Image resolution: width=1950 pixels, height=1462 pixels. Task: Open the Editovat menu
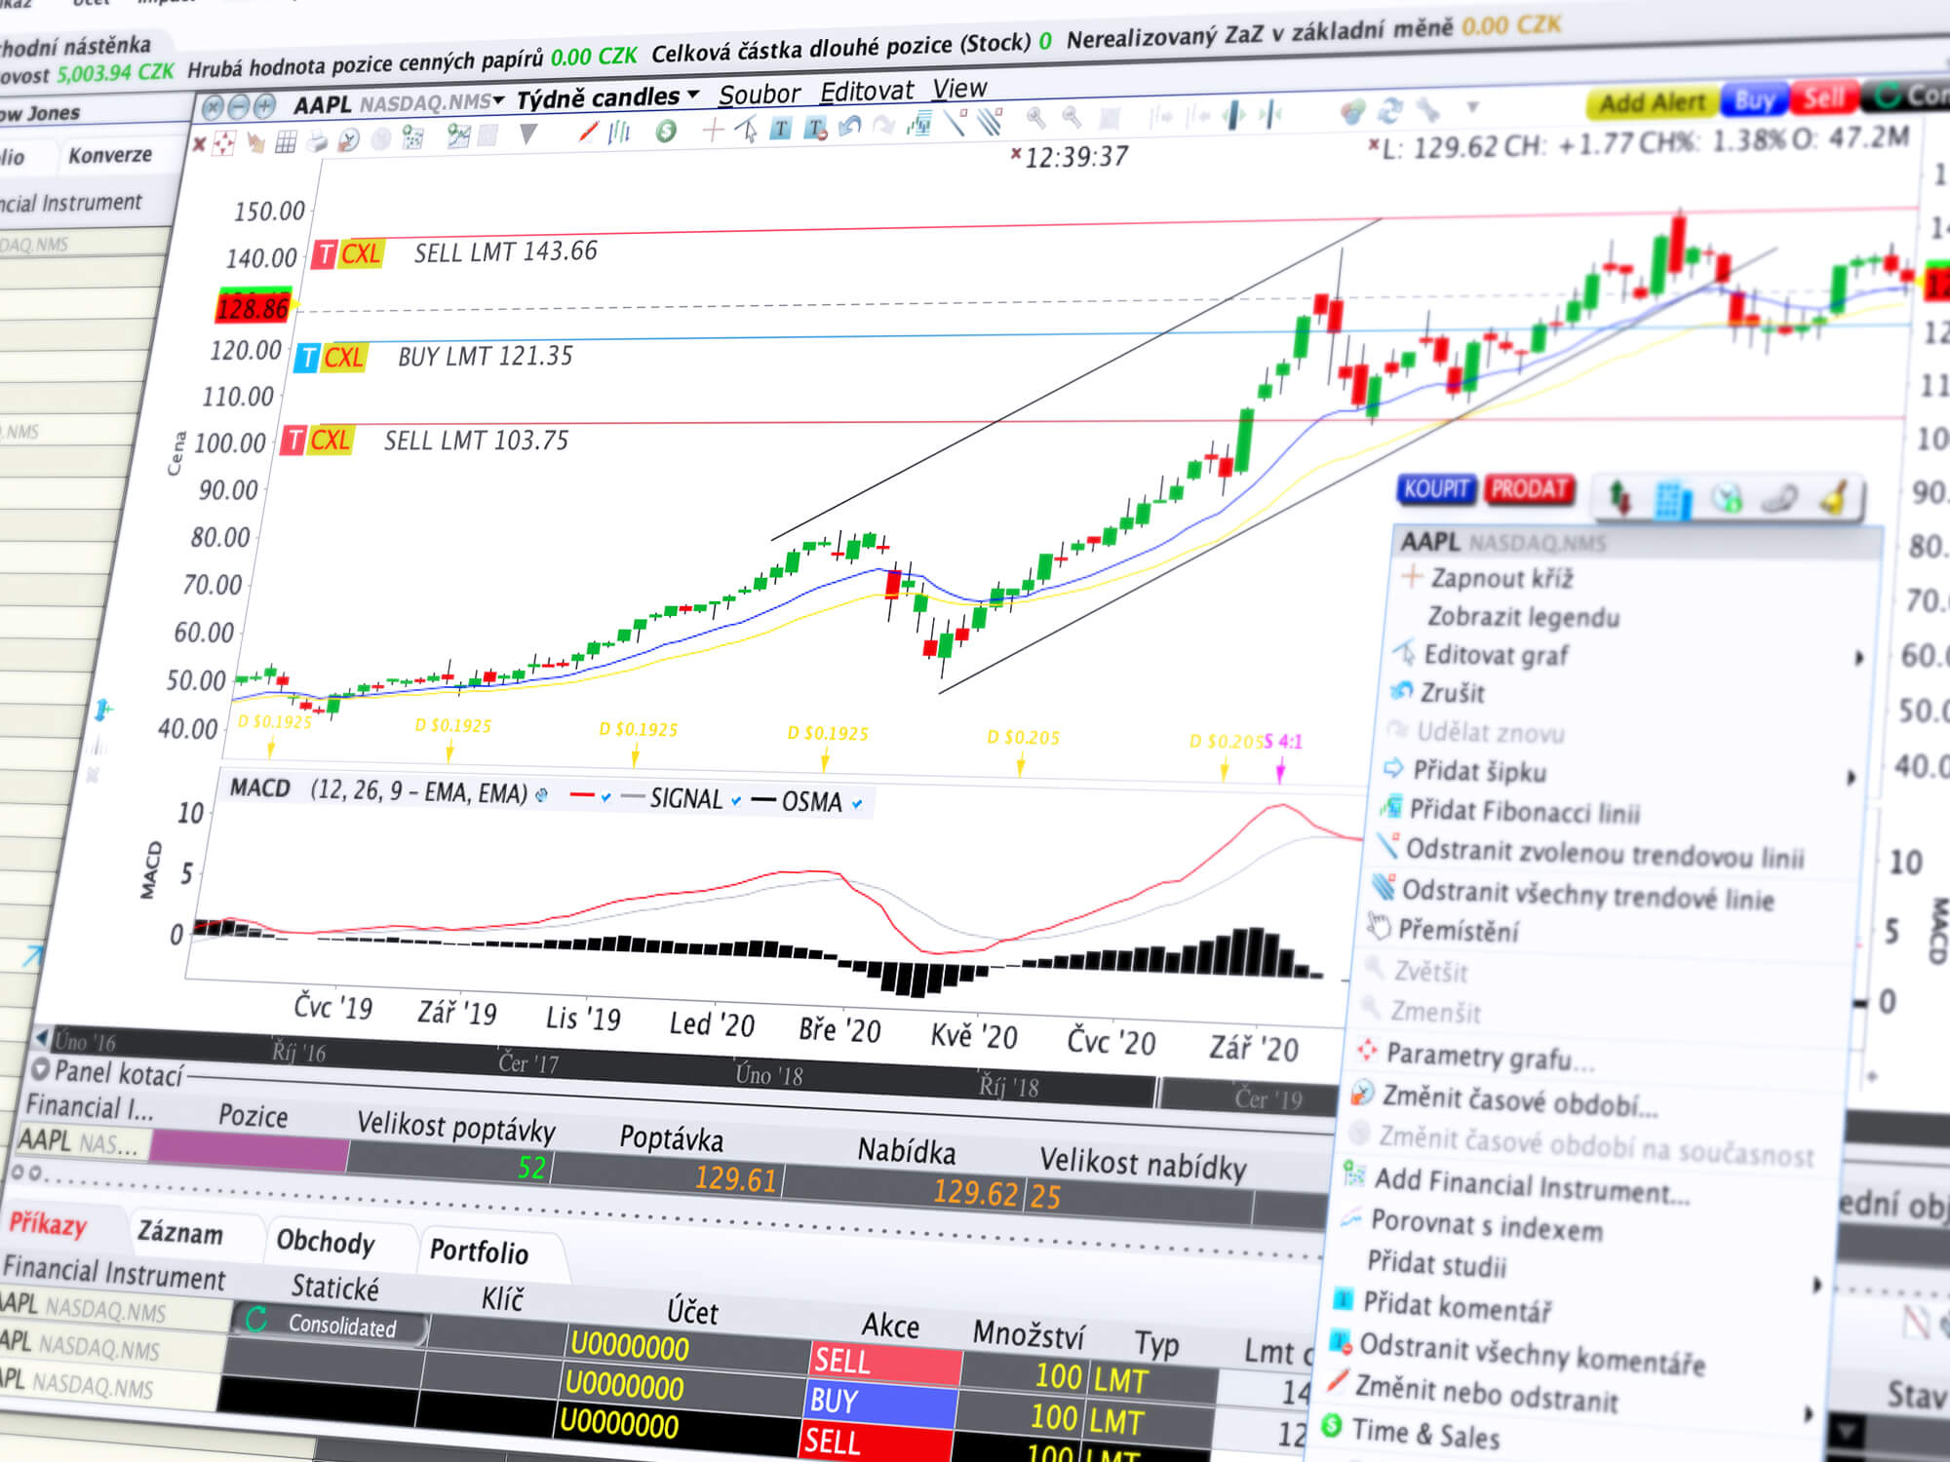(x=867, y=92)
